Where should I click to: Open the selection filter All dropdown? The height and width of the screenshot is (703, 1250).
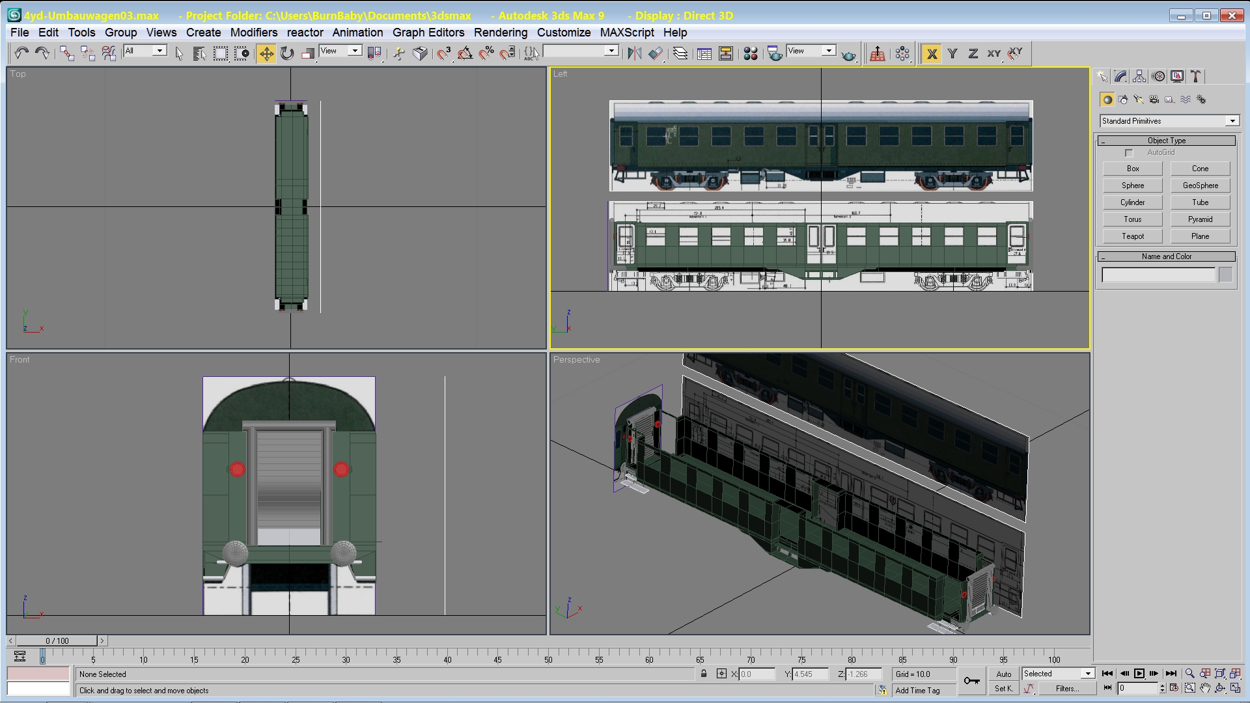(159, 51)
